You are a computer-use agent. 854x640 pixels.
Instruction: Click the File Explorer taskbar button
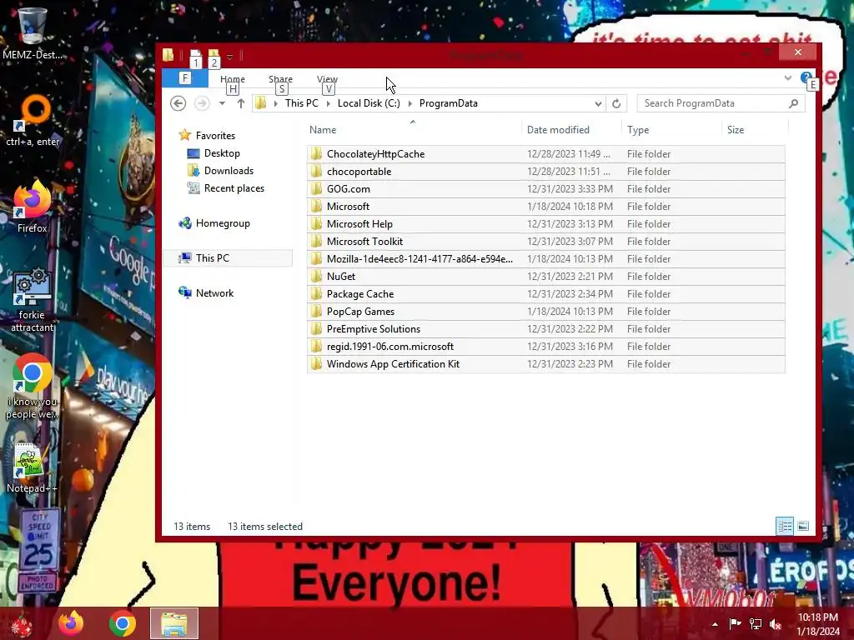coord(174,623)
